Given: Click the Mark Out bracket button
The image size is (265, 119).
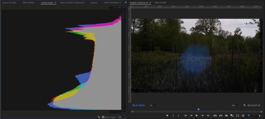Looking at the screenshot, I should tap(178, 115).
